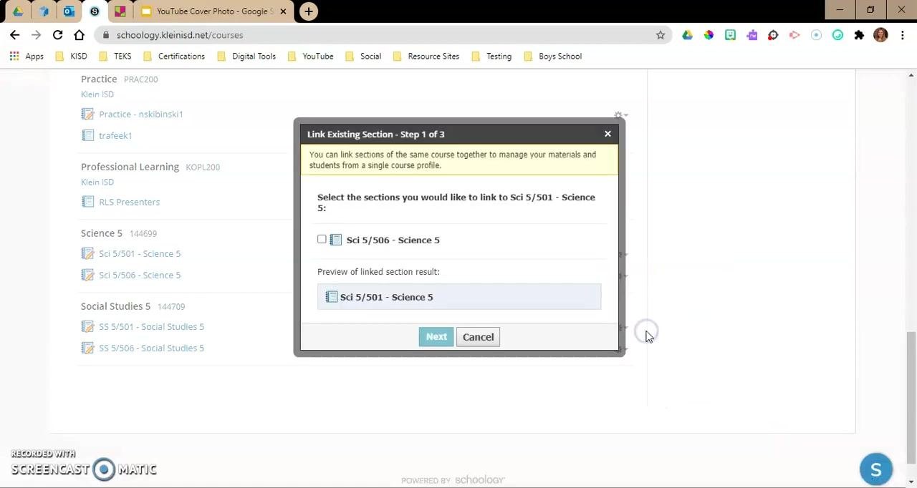Screen dimensions: 917x488
Task: Open the teal circular smile extension
Action: coord(837,35)
